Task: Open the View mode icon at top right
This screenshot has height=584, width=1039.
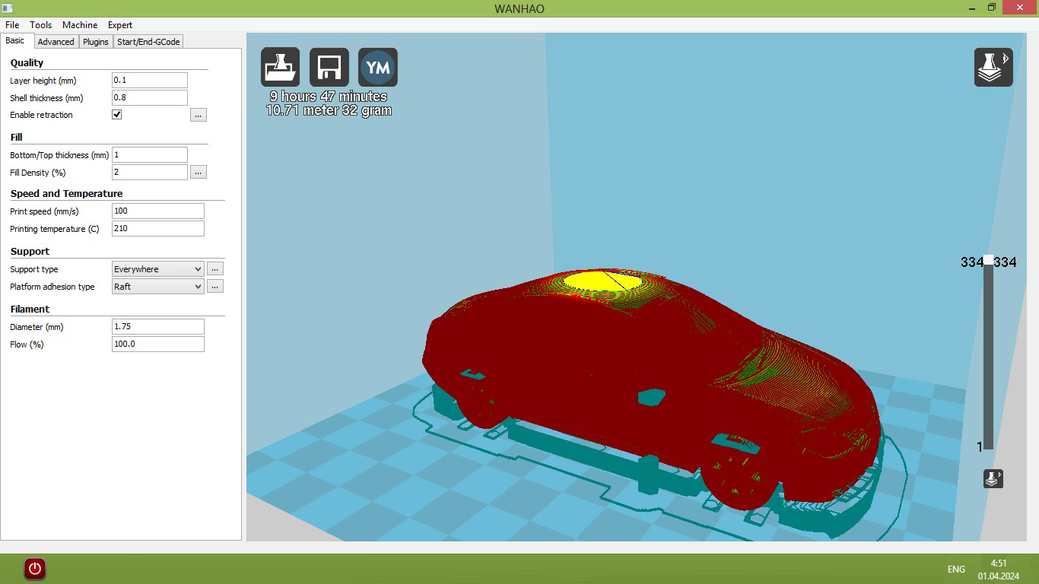Action: (x=993, y=67)
